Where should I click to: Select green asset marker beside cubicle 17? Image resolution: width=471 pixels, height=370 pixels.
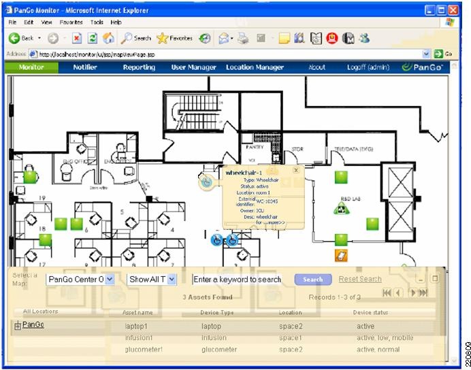(x=46, y=240)
